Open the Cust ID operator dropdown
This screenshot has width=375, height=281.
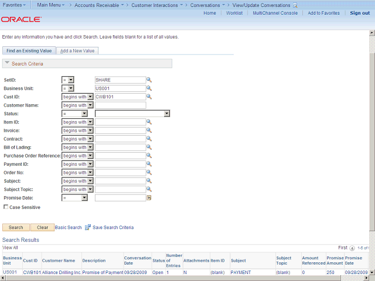tap(77, 97)
